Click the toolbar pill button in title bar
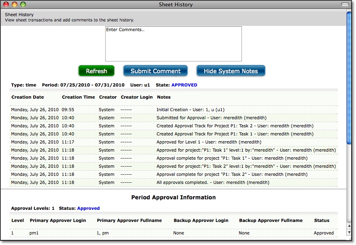 pos(345,4)
